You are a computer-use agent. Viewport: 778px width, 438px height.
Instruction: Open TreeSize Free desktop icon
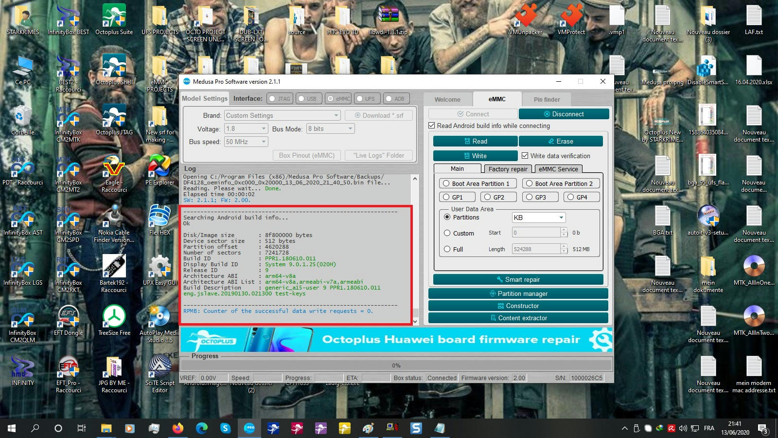tap(114, 319)
